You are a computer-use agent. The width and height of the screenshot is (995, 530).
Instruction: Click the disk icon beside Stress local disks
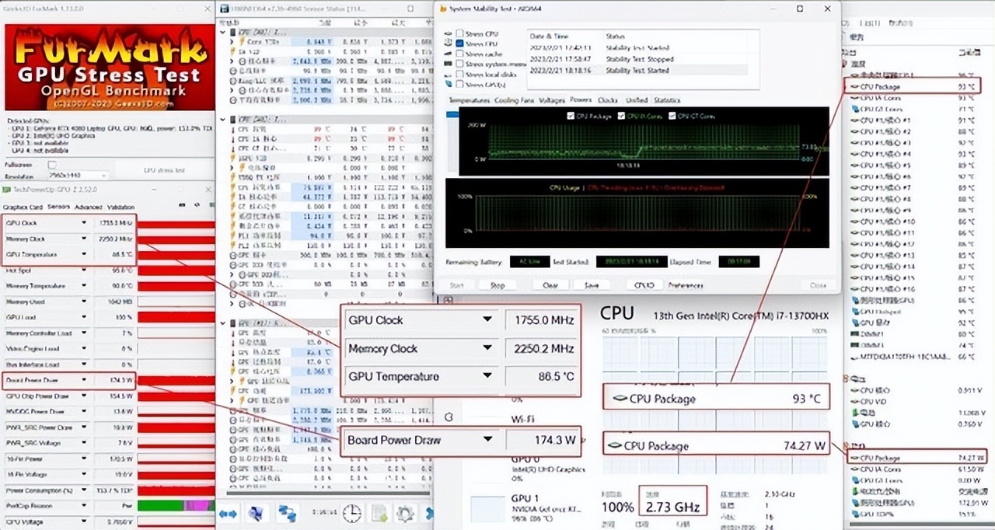click(446, 74)
